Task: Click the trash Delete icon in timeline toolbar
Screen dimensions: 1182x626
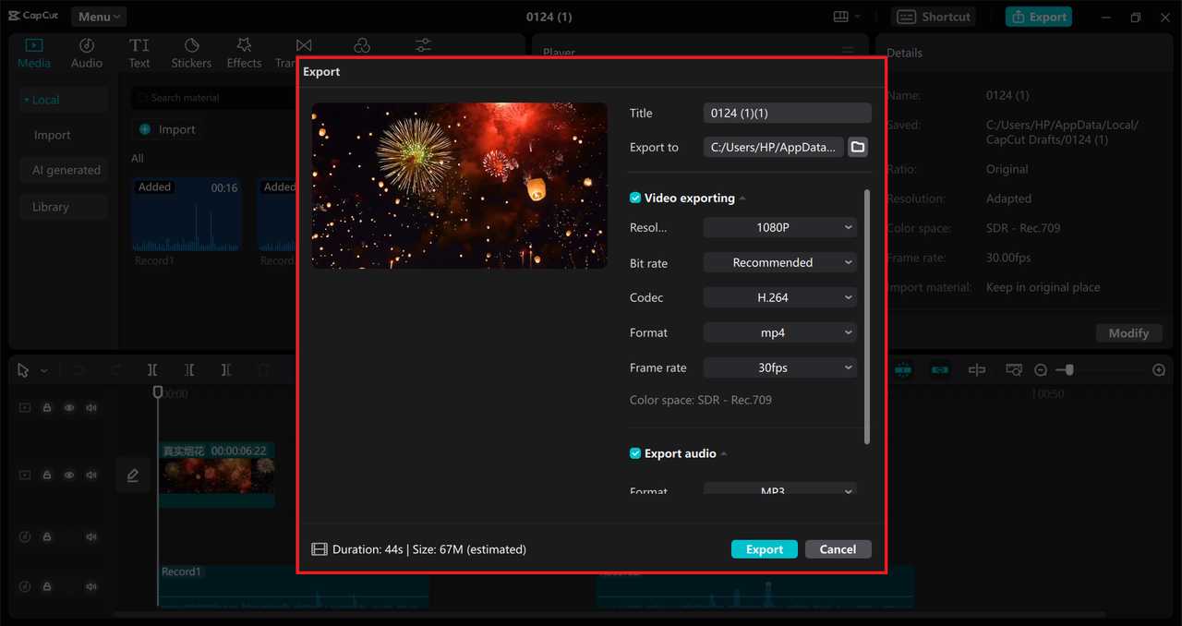Action: tap(263, 370)
